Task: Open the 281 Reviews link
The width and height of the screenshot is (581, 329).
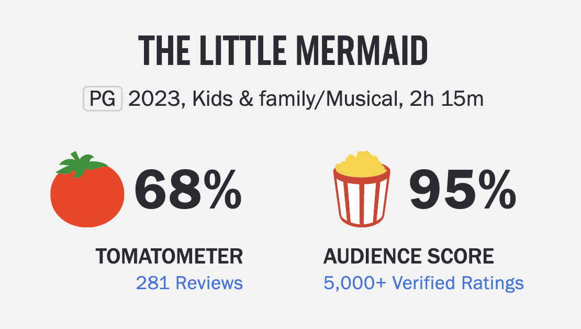Action: coord(189,283)
